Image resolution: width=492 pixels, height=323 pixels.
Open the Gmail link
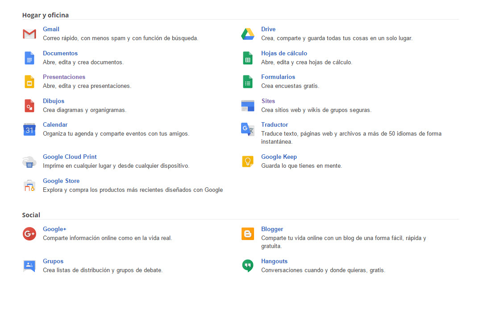(51, 29)
